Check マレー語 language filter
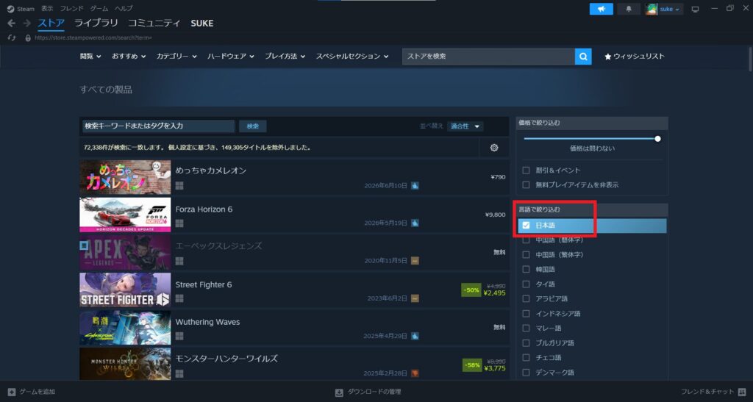The width and height of the screenshot is (753, 402). tap(526, 328)
